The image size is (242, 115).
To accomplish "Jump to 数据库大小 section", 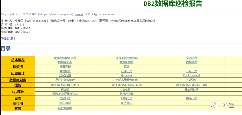I will tap(65, 62).
